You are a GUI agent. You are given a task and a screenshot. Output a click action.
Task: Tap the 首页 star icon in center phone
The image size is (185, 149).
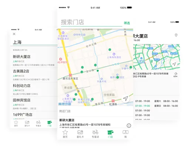(x=65, y=134)
